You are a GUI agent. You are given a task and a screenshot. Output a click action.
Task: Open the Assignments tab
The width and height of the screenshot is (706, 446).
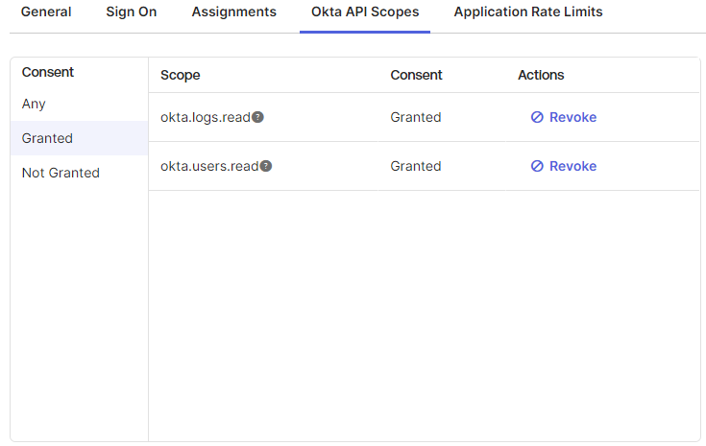coord(233,12)
